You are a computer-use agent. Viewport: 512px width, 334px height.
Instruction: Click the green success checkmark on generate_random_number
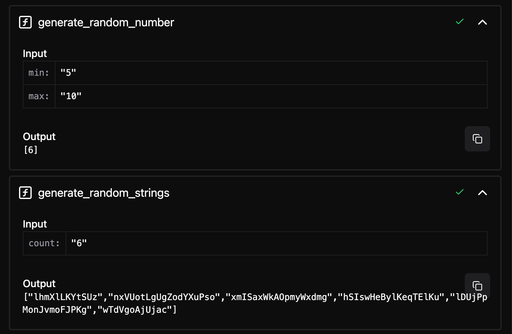point(459,22)
